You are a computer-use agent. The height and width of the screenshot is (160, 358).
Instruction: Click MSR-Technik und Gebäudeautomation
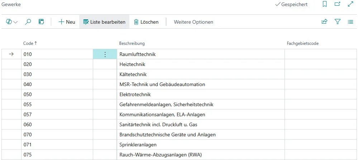[162, 84]
